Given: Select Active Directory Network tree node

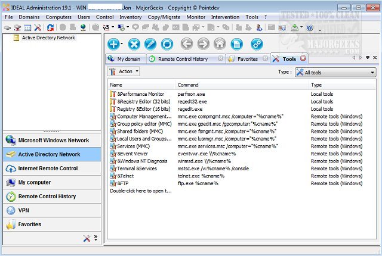Looking at the screenshot, I should pyautogui.click(x=48, y=38).
